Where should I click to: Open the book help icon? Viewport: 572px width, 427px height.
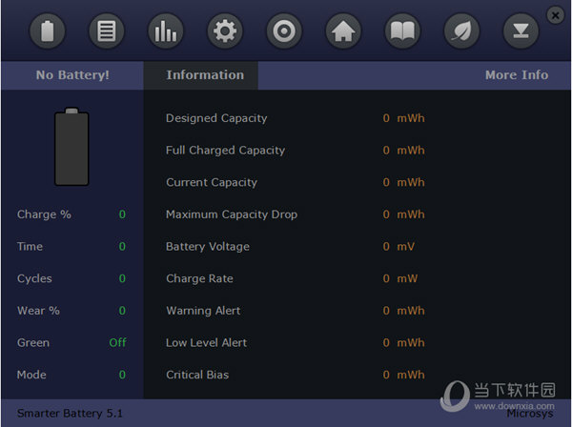(402, 31)
